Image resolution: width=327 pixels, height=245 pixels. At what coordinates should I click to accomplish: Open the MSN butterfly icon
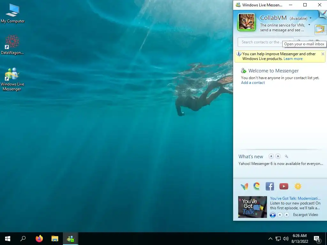click(244, 186)
